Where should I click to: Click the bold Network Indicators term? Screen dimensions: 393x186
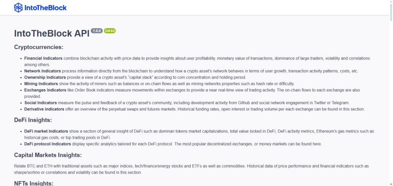pos(42,71)
